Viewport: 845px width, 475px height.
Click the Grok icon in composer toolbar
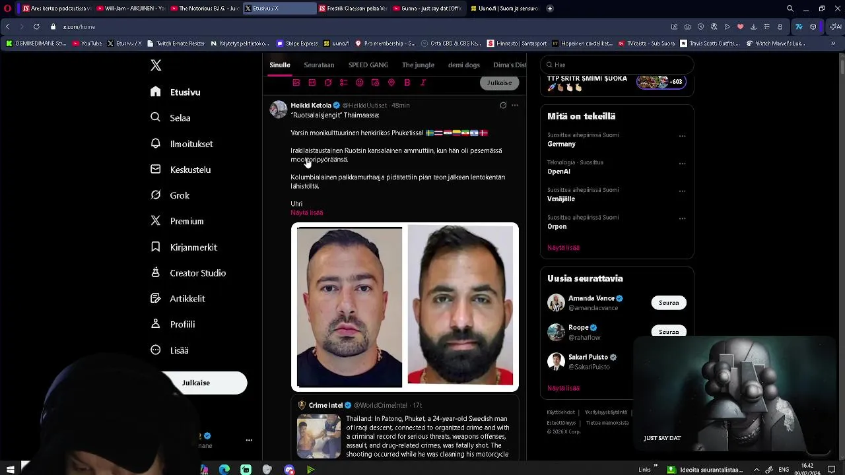click(328, 82)
